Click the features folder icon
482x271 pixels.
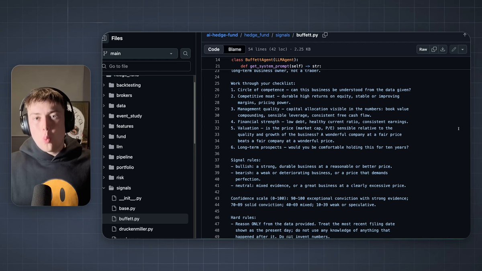click(x=111, y=126)
